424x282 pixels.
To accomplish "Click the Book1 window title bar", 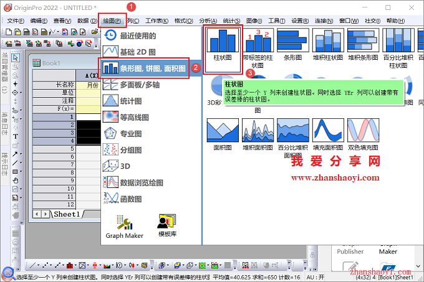I will coord(66,63).
